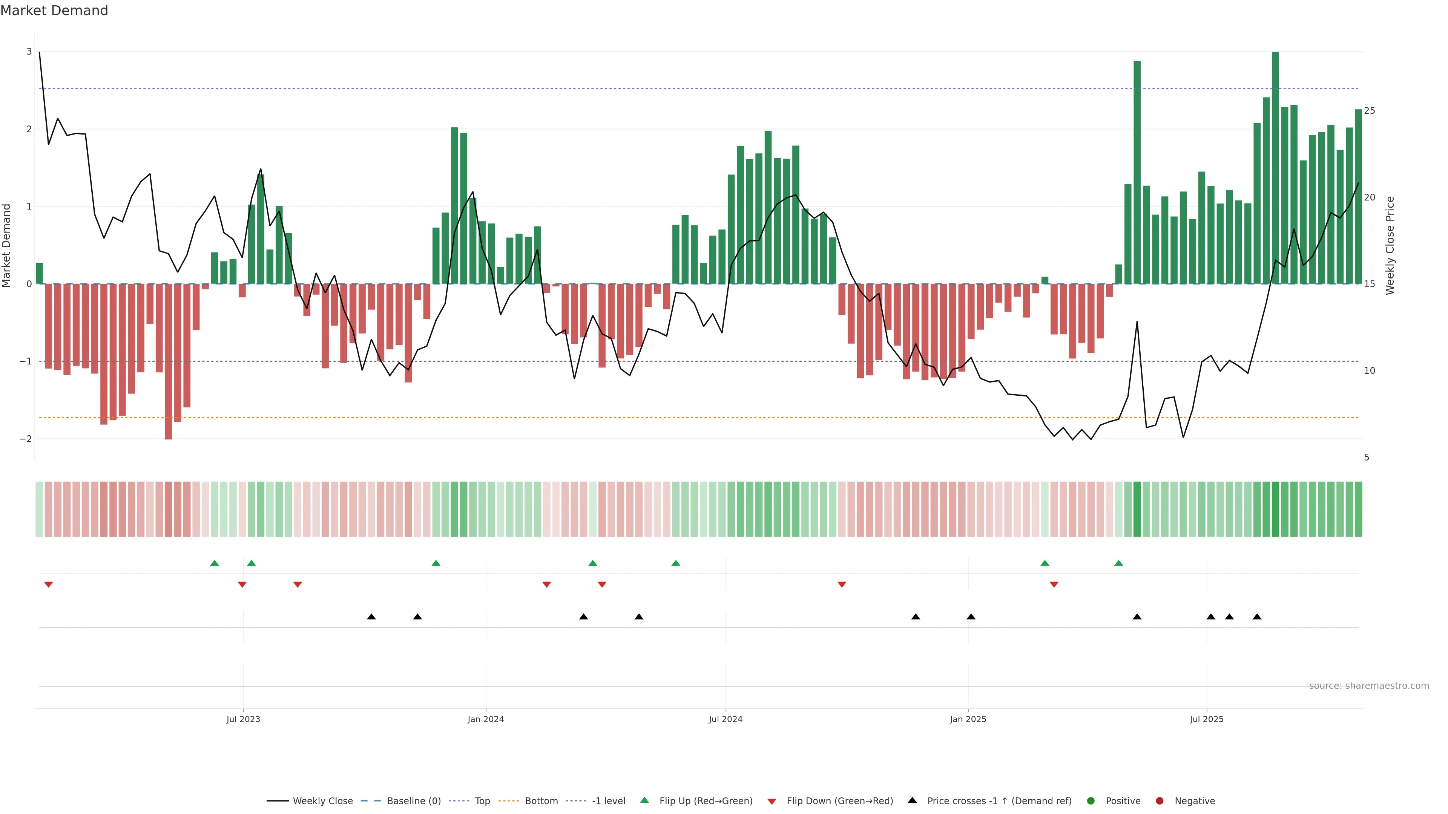Click the red Negative legend dot
Screen dimensions: 1448x814
(x=1160, y=801)
